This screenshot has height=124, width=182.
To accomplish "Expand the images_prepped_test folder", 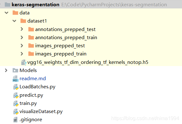I will pyautogui.click(x=22, y=46).
